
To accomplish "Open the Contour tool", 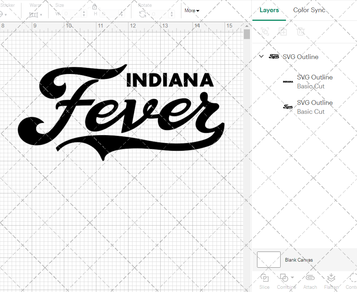I will click(352, 281).
